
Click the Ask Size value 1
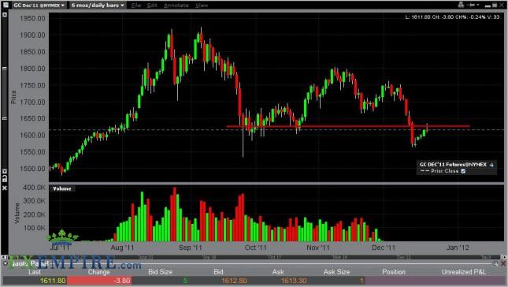click(362, 281)
